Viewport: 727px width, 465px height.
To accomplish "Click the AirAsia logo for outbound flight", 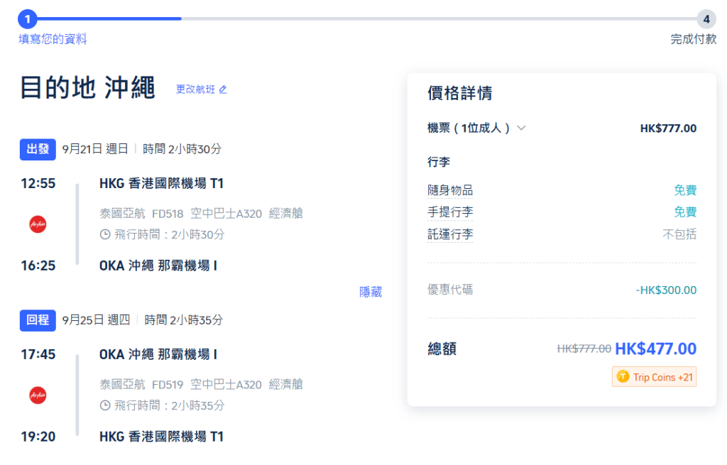I will (x=38, y=224).
